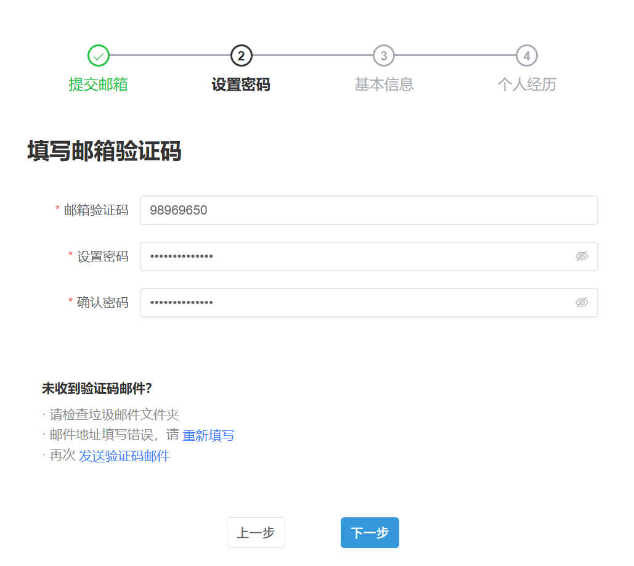Select the 基本信息 step label
The image size is (634, 566).
pyautogui.click(x=384, y=84)
